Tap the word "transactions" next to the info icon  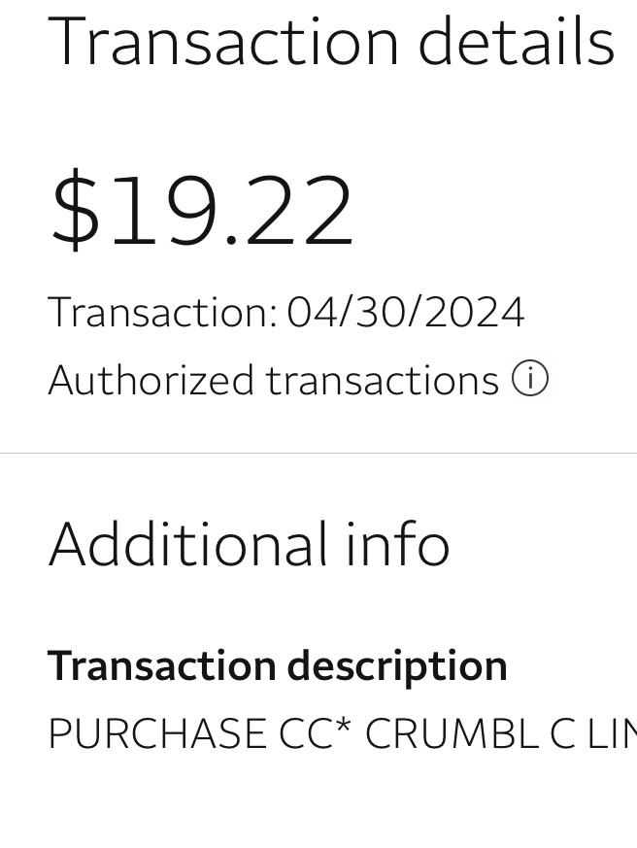383,380
